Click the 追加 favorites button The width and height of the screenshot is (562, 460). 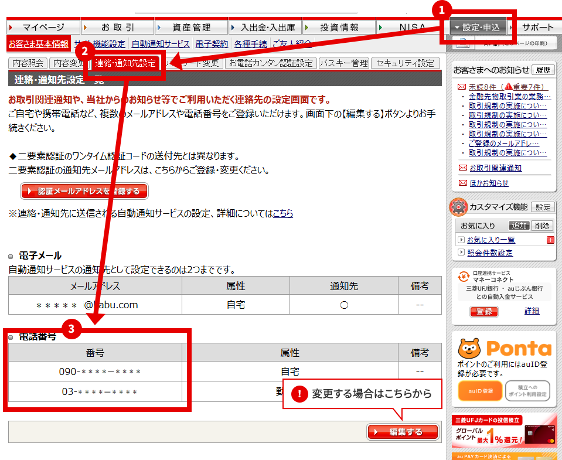(x=519, y=226)
